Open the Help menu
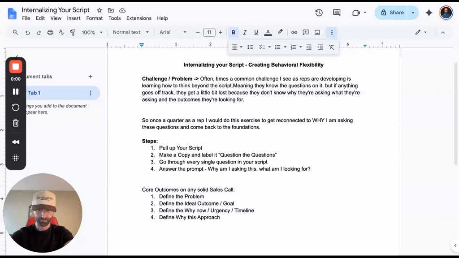The width and height of the screenshot is (459, 258). pos(162,18)
